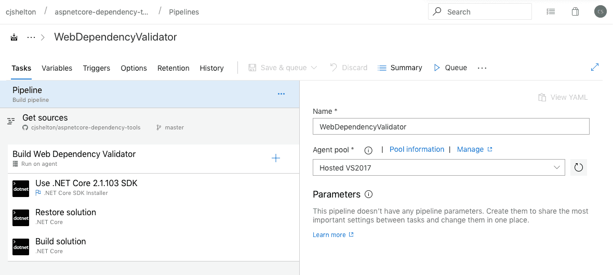Click the View YAML clipboard icon
The image size is (613, 275).
pos(542,97)
